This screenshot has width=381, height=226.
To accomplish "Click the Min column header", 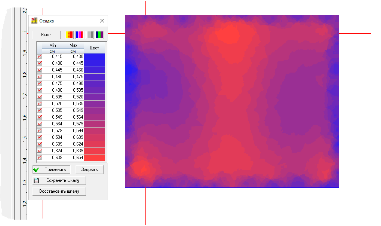I will point(52,45).
